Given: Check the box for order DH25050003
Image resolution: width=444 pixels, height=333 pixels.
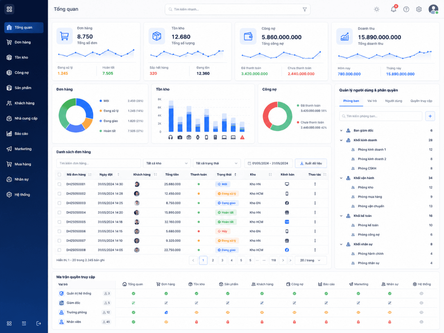Looking at the screenshot, I should click(x=60, y=203).
